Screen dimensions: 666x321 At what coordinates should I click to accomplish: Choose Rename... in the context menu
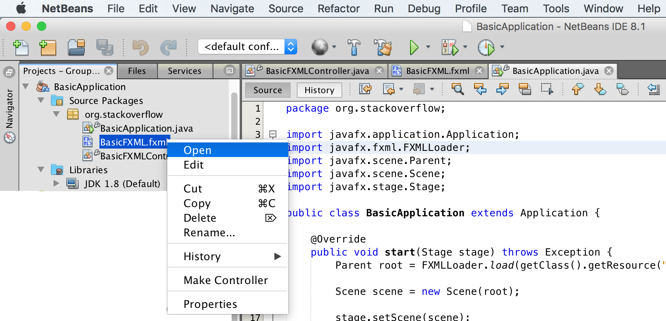coord(228,232)
